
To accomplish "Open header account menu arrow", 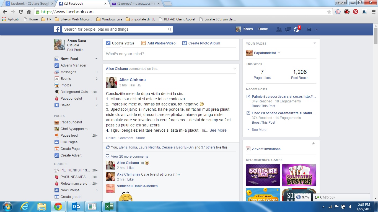I will [317, 29].
